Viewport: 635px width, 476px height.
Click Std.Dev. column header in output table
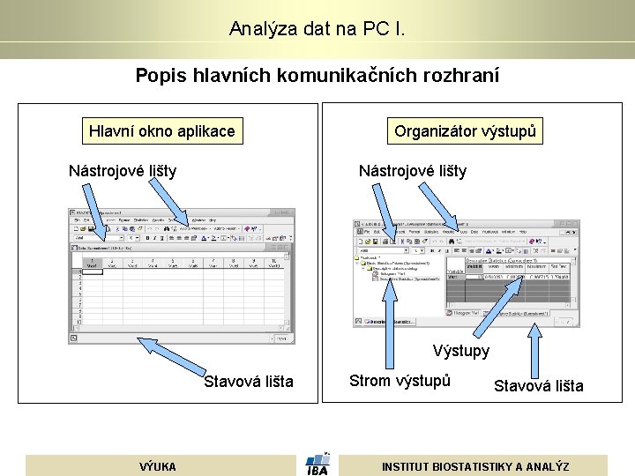559,267
